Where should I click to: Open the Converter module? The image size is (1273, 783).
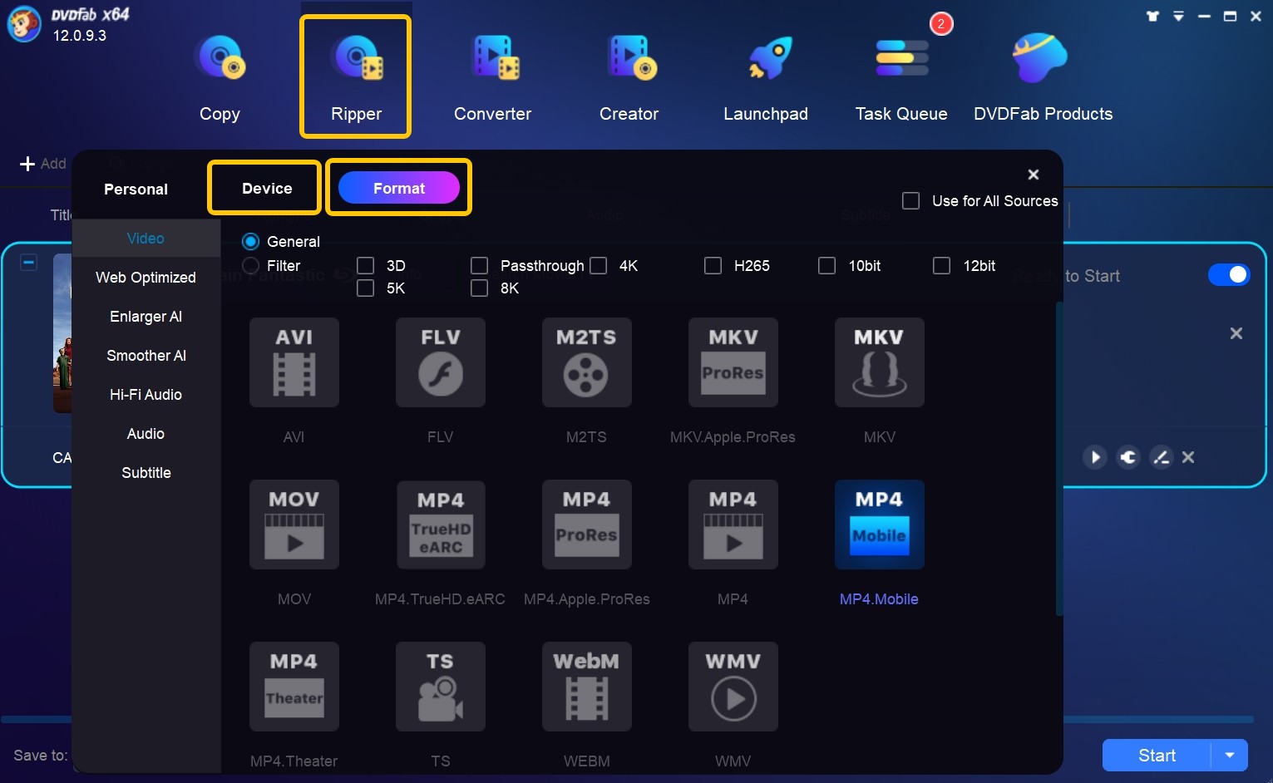(x=492, y=78)
